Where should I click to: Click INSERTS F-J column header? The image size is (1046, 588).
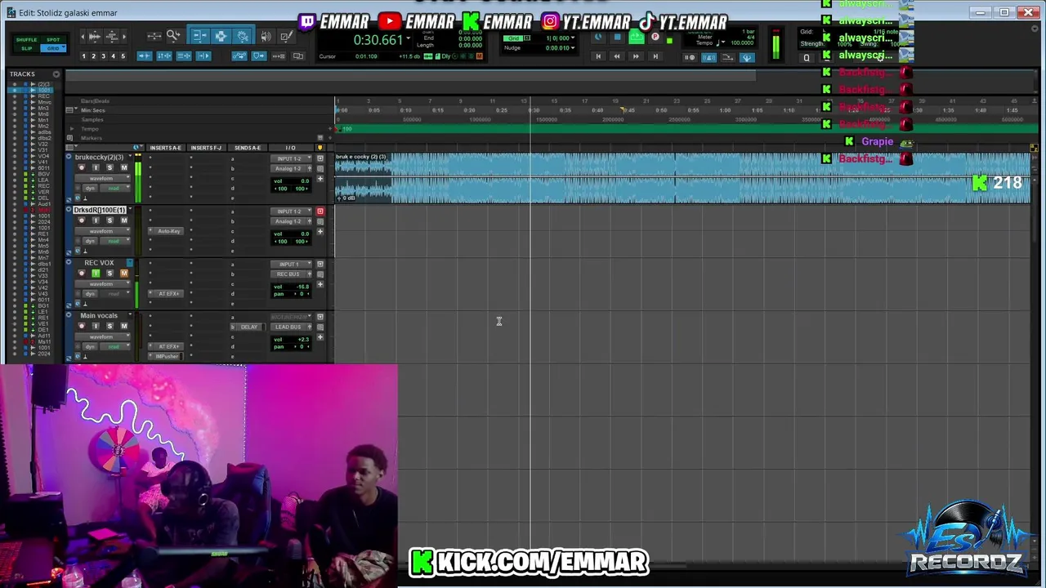206,148
